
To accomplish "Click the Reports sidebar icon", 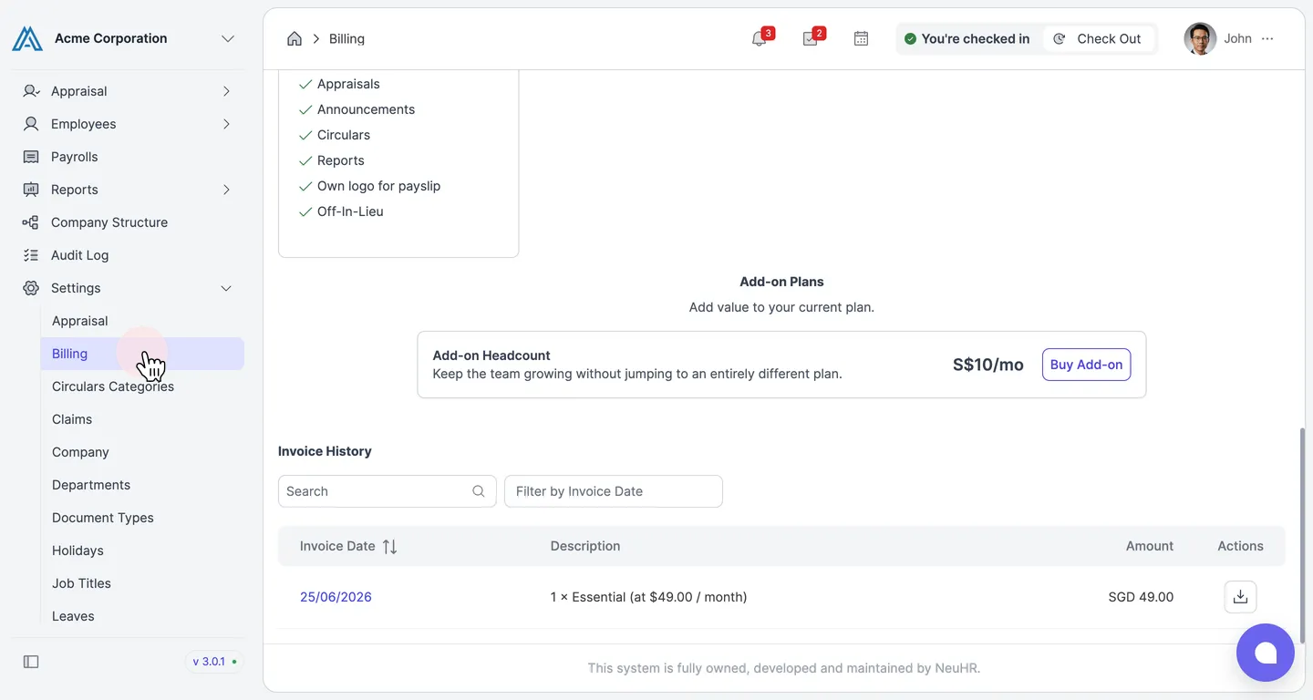I will pyautogui.click(x=31, y=190).
